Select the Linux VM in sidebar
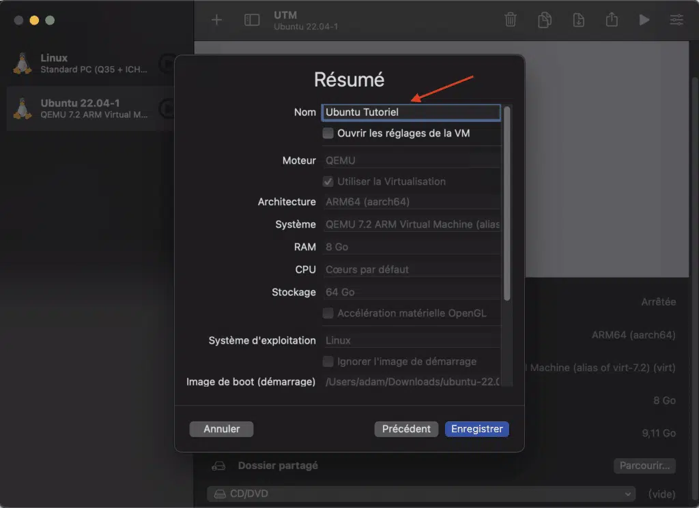Screen dimensions: 699x508 [x=91, y=63]
